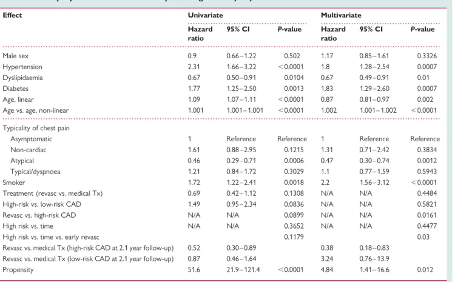The image size is (455, 282).
Task: Select 'Revasc vs. high-risk CAD' label
Action: pos(39,215)
